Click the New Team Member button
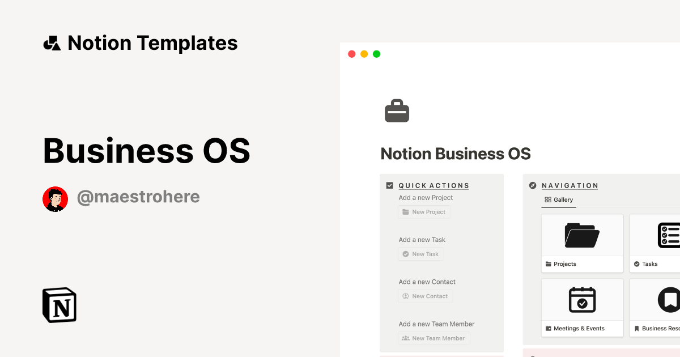The height and width of the screenshot is (357, 680). 433,338
